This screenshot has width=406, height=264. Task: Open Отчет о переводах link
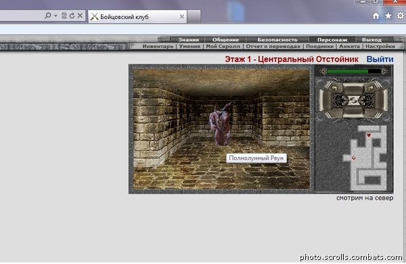pyautogui.click(x=273, y=47)
